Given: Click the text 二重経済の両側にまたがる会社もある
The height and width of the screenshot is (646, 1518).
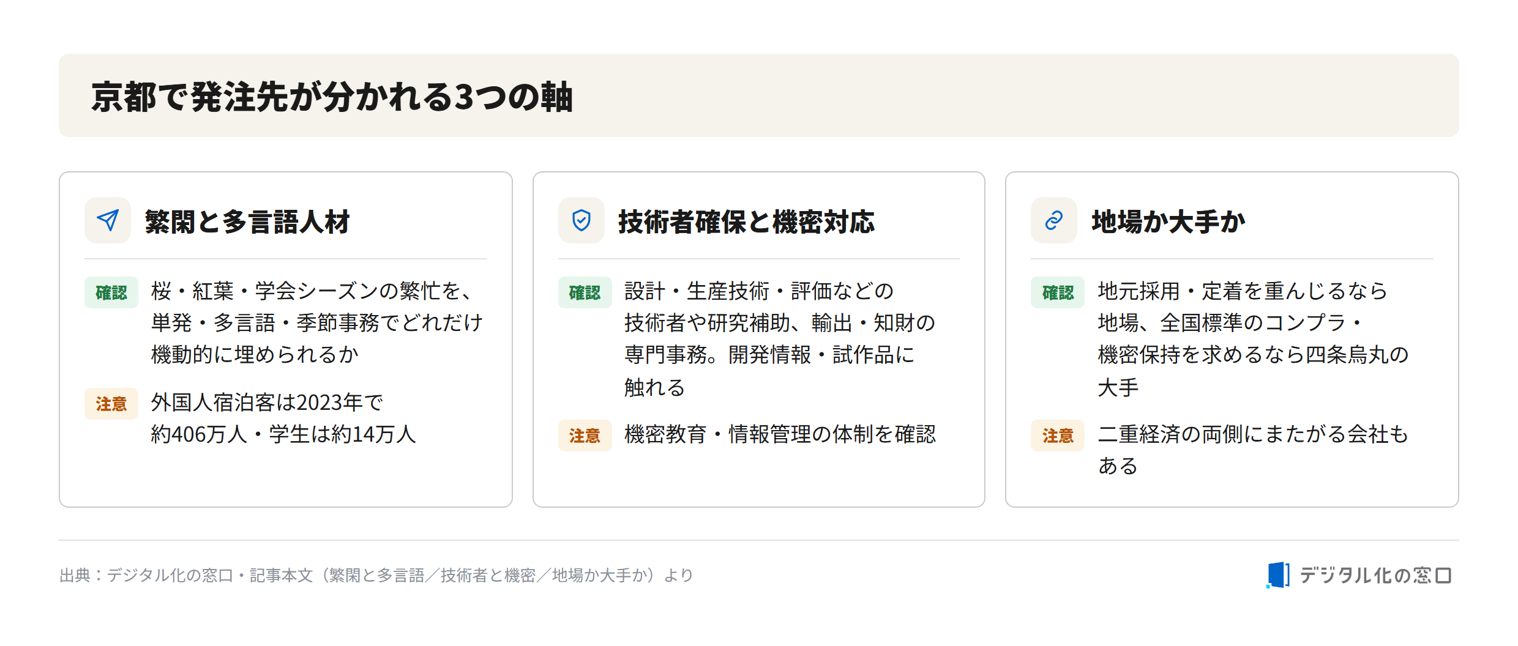Looking at the screenshot, I should pyautogui.click(x=1253, y=450).
